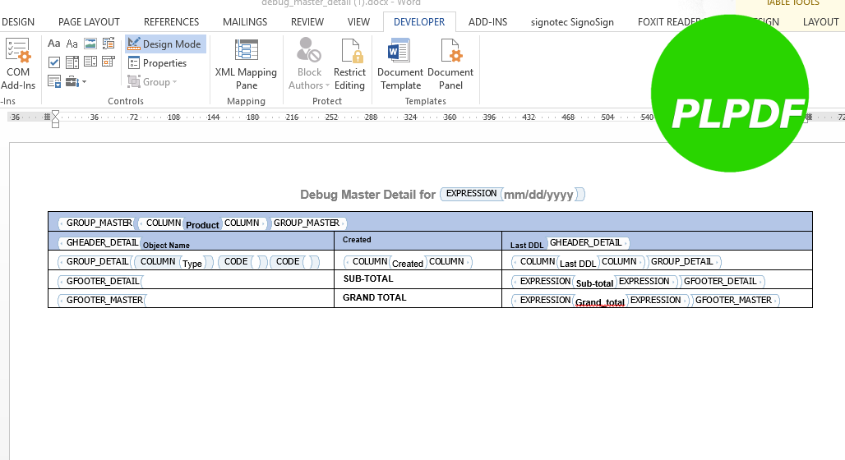Click 'Created' COLUMN placeholder in detail row
The image size is (845, 460).
tap(408, 264)
